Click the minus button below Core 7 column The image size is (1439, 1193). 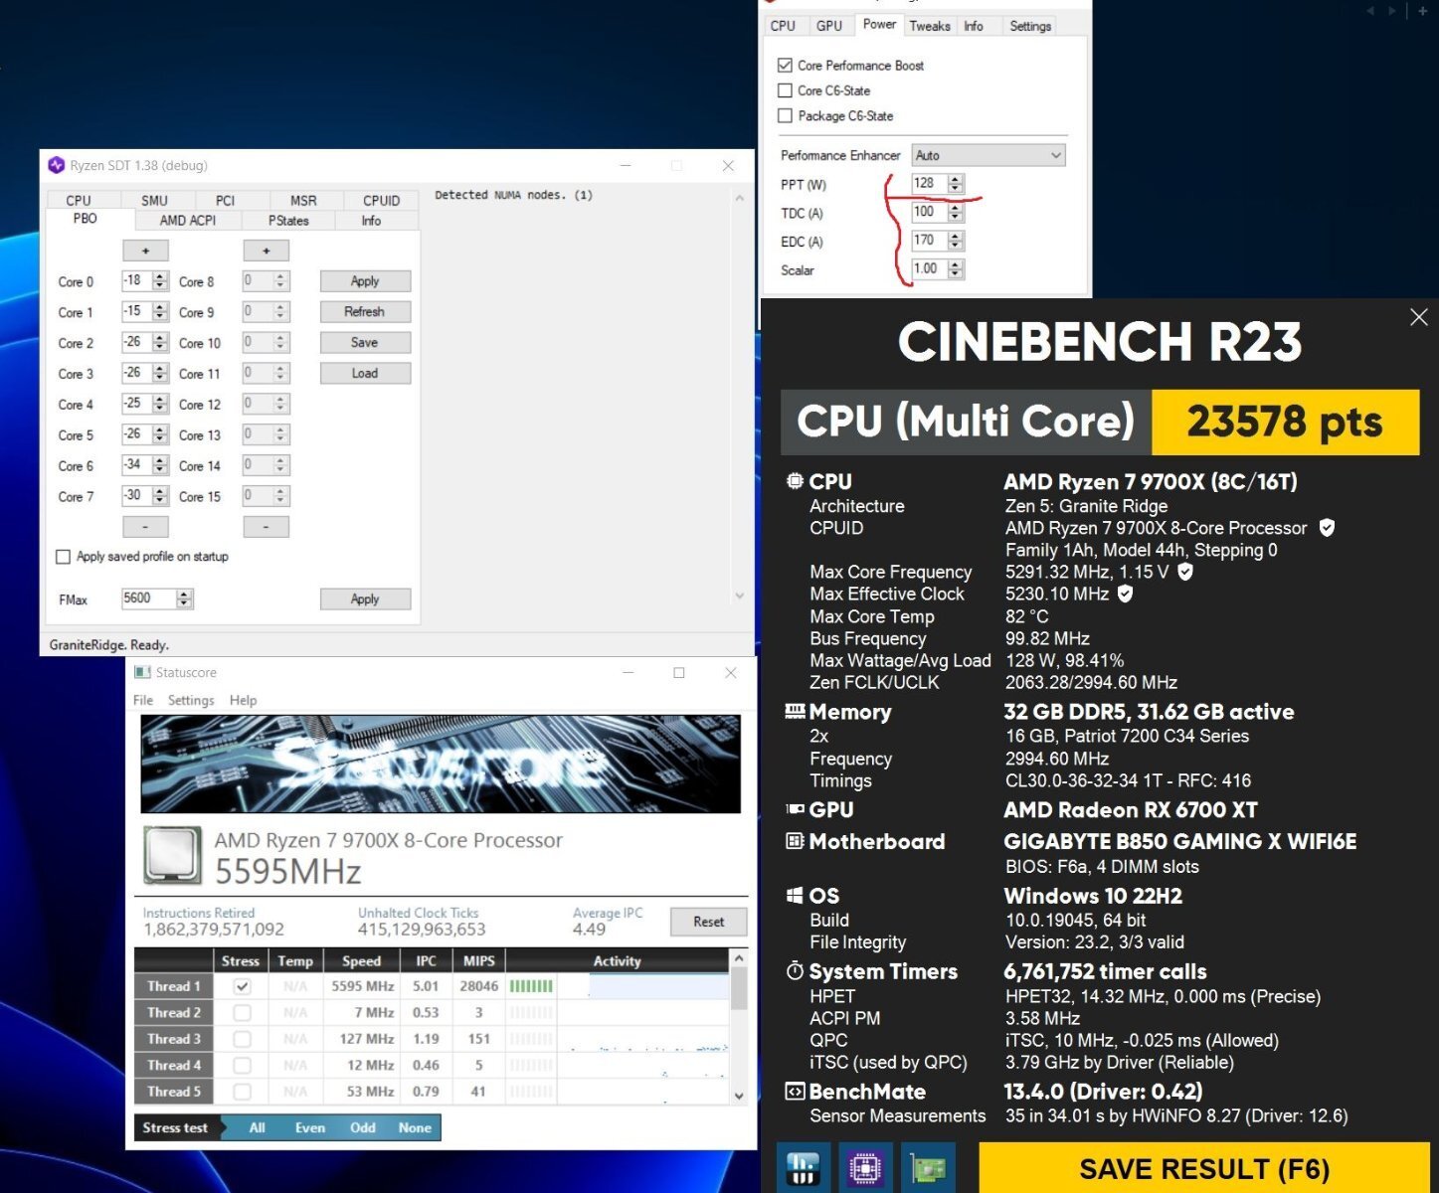[x=145, y=527]
